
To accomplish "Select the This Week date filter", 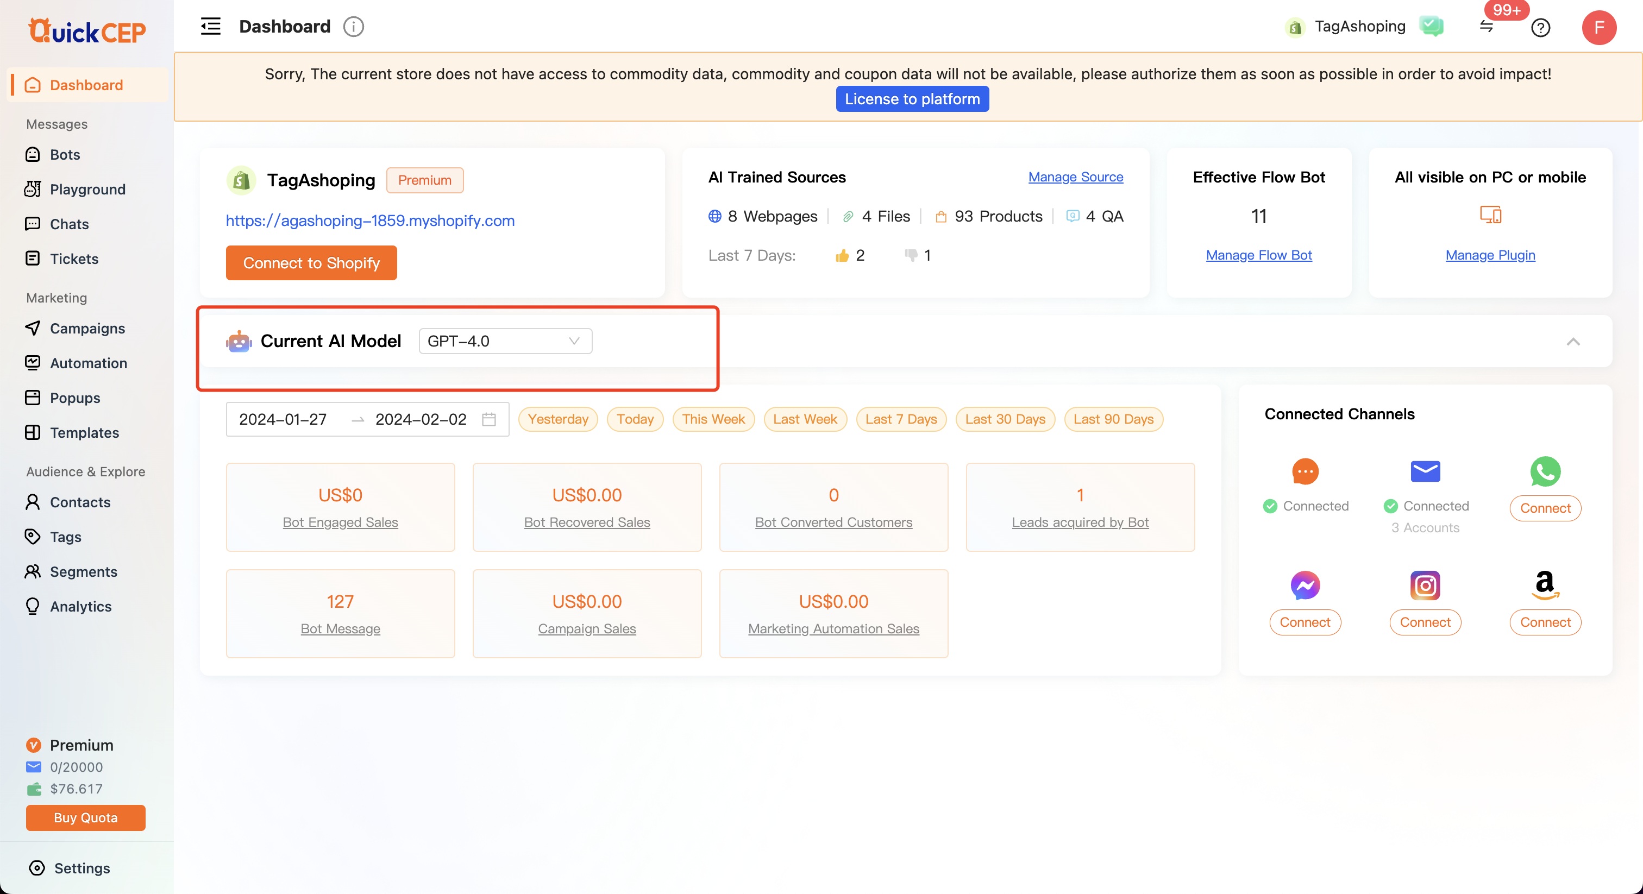I will pyautogui.click(x=713, y=419).
